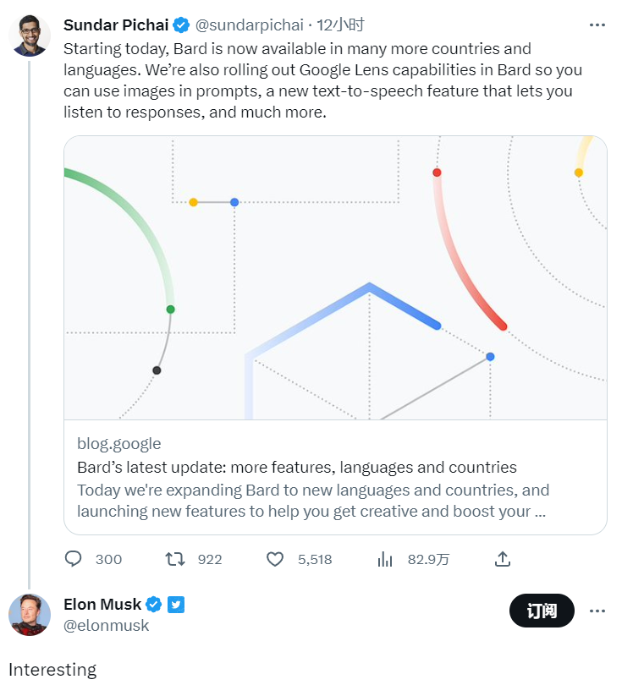The width and height of the screenshot is (622, 685).
Task: Click the share upload icon
Action: pos(502,559)
